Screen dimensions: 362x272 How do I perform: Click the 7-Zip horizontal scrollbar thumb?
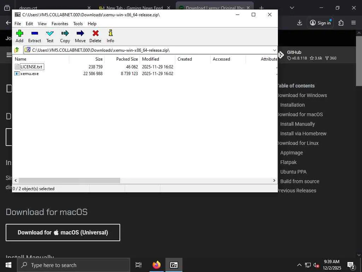(x=69, y=180)
